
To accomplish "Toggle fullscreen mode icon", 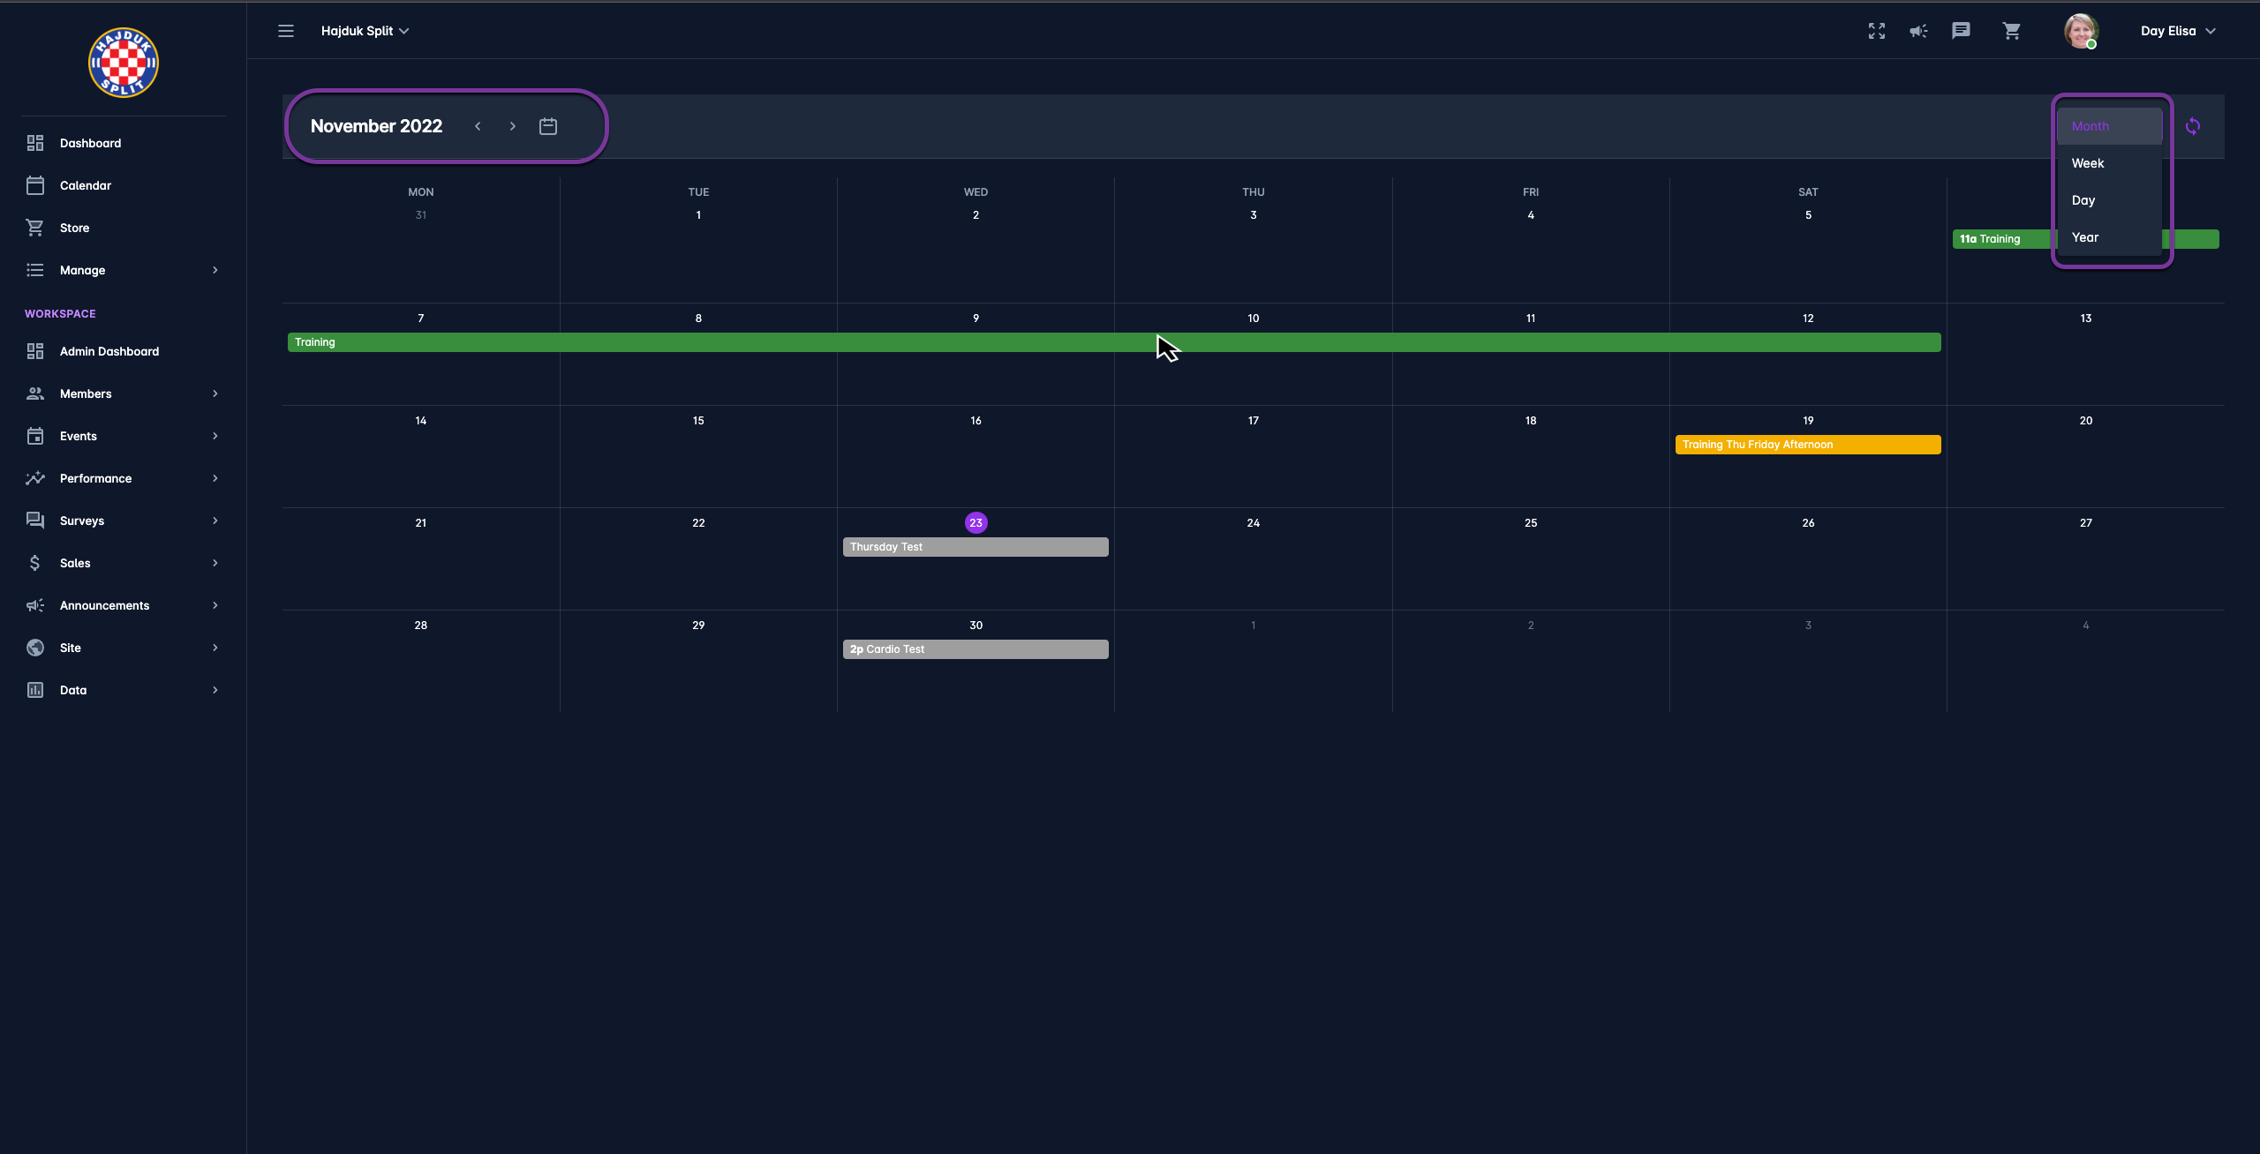I will pos(1877,31).
